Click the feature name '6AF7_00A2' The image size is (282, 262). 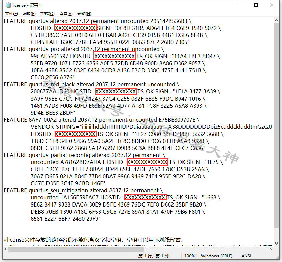[x=42, y=120]
